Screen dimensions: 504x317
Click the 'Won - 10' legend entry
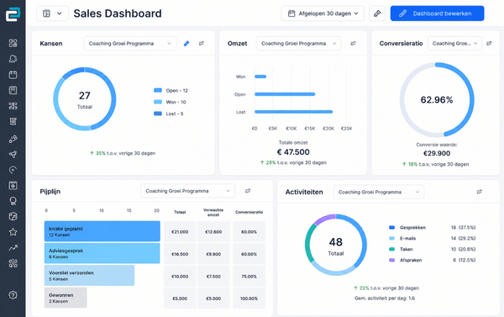tap(170, 102)
